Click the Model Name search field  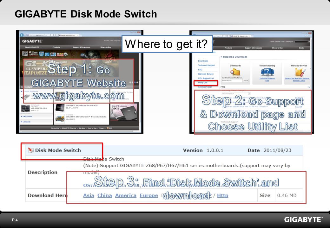click(x=232, y=81)
